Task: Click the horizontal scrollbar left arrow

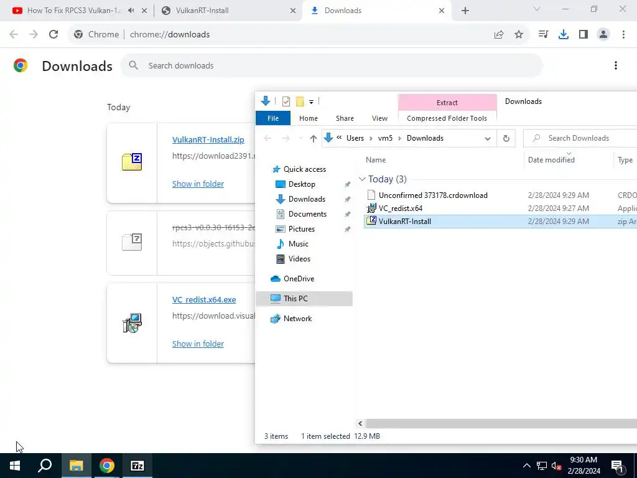Action: click(360, 423)
